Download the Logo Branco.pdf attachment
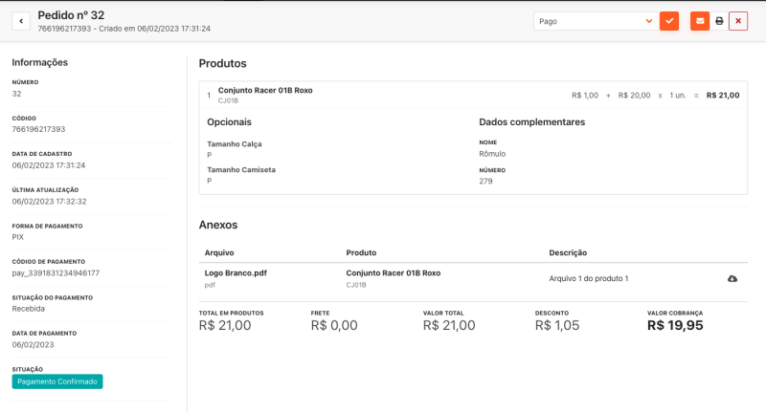 tap(732, 278)
